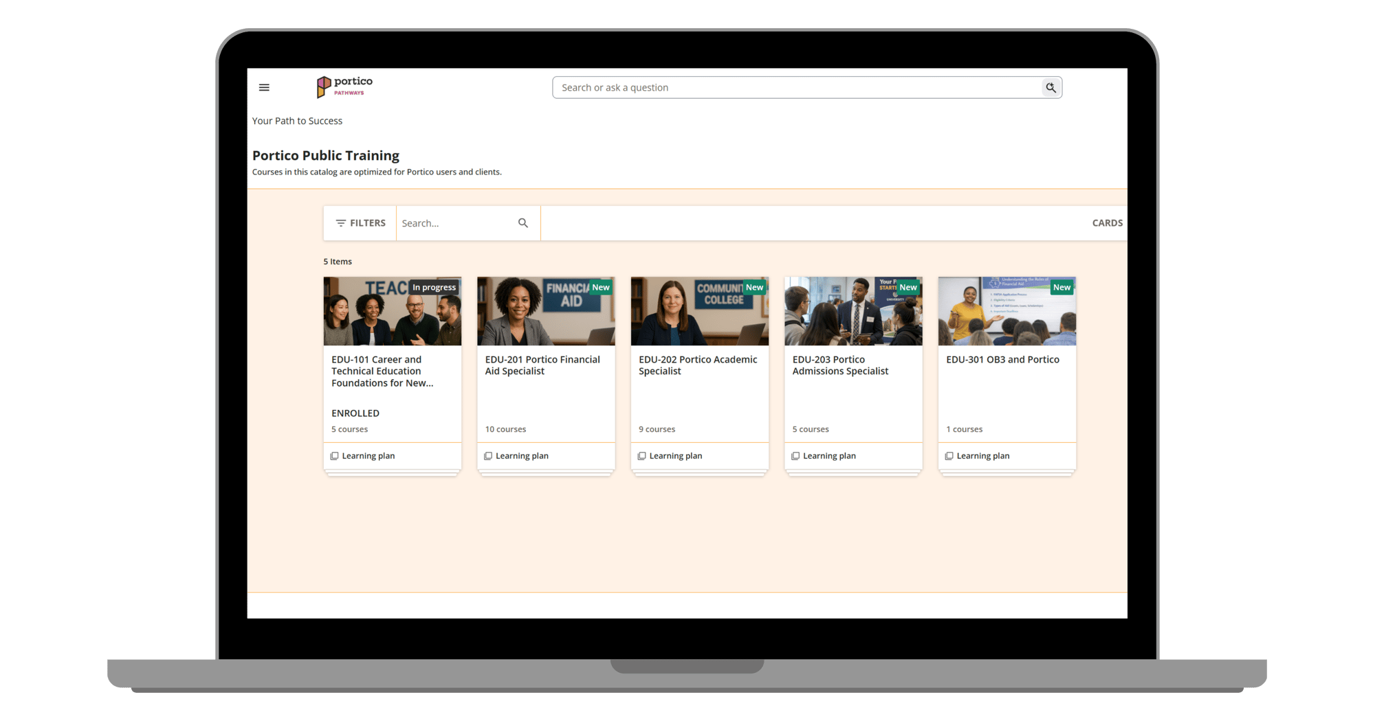Click the Portico Pathways logo
Viewport: 1375px width, 721px height.
(x=344, y=87)
